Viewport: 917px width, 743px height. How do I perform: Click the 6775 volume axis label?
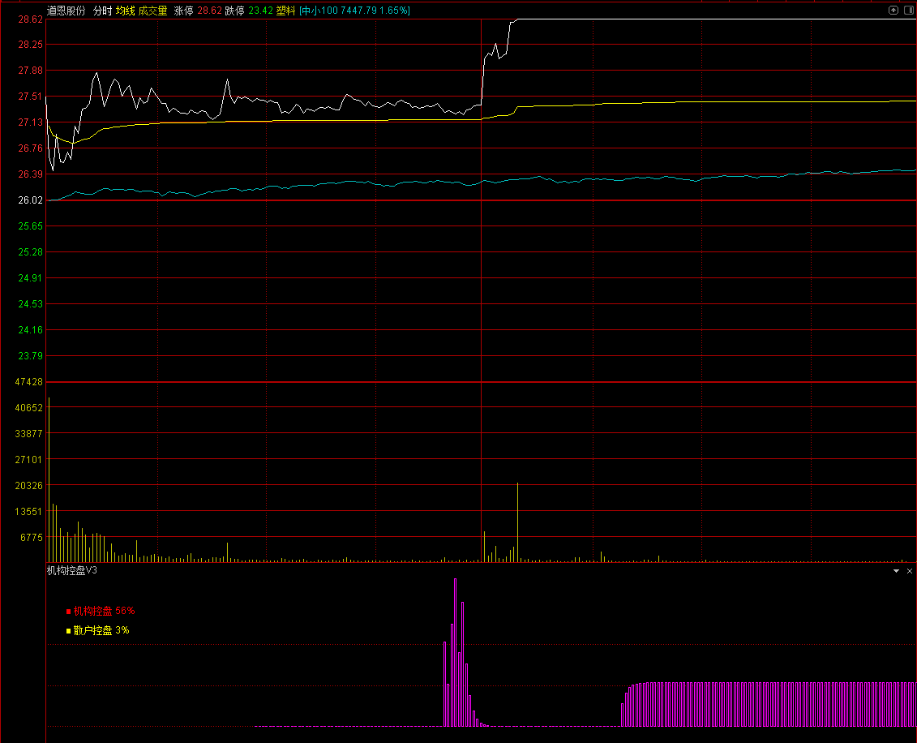click(x=32, y=537)
